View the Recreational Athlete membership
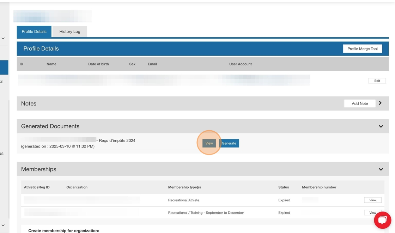Viewport: 395px width, 233px height. [x=372, y=200]
